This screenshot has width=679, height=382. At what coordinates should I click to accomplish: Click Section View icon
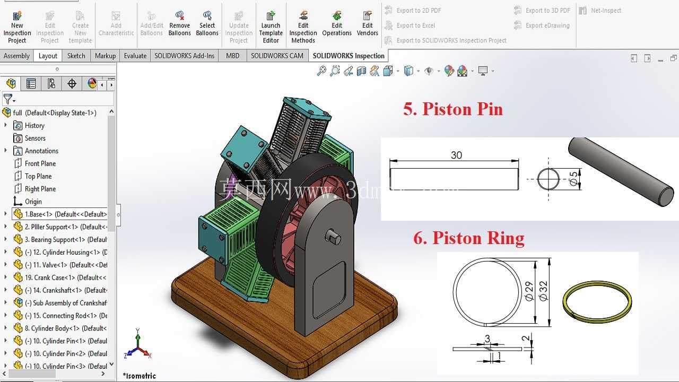point(362,71)
